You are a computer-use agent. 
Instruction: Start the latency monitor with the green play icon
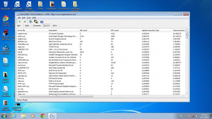click(20, 21)
